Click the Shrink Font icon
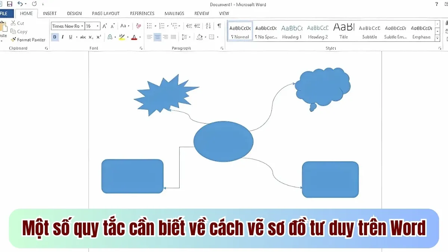The width and height of the screenshot is (448, 252). pyautogui.click(x=113, y=26)
